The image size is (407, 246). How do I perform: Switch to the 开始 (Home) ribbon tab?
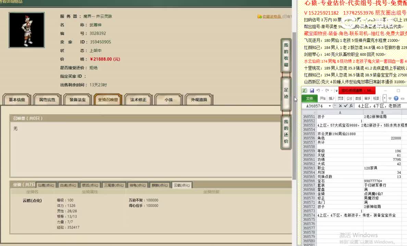323,98
